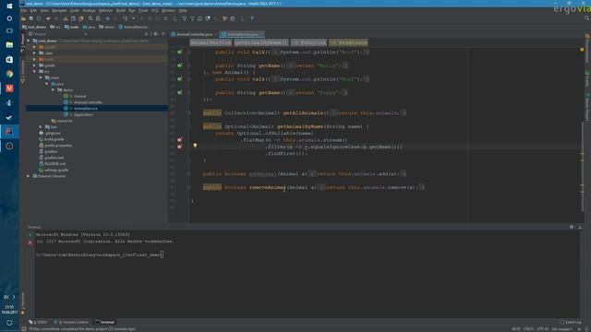The image size is (591, 332).
Task: Click the yellow intention lightbulb icon
Action: (x=195, y=146)
